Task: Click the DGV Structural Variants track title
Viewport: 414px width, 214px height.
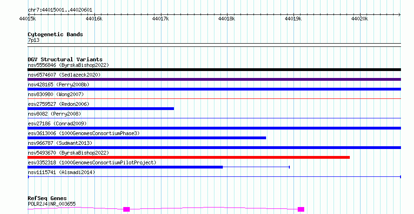Action: click(x=65, y=59)
